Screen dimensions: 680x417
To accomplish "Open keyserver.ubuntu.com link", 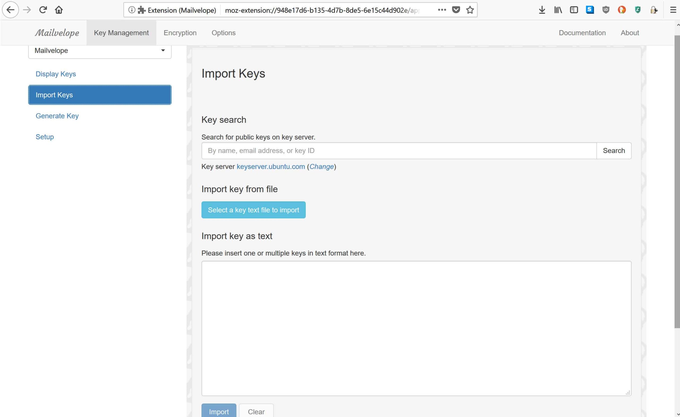I will click(x=271, y=167).
